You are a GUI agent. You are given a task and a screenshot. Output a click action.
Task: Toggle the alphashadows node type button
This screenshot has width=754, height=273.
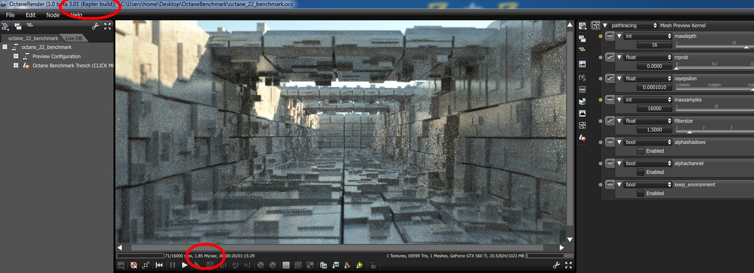pos(610,142)
